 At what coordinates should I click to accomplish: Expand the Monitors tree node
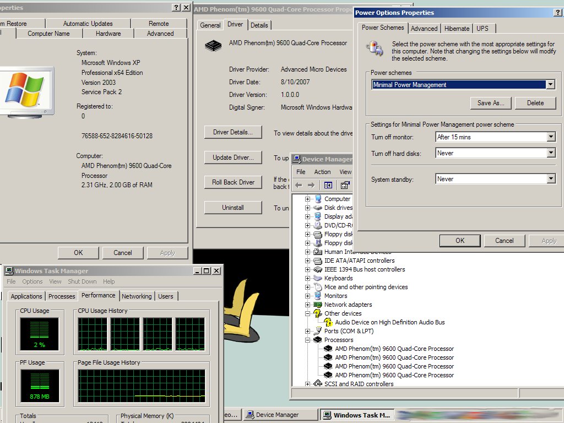pyautogui.click(x=307, y=296)
